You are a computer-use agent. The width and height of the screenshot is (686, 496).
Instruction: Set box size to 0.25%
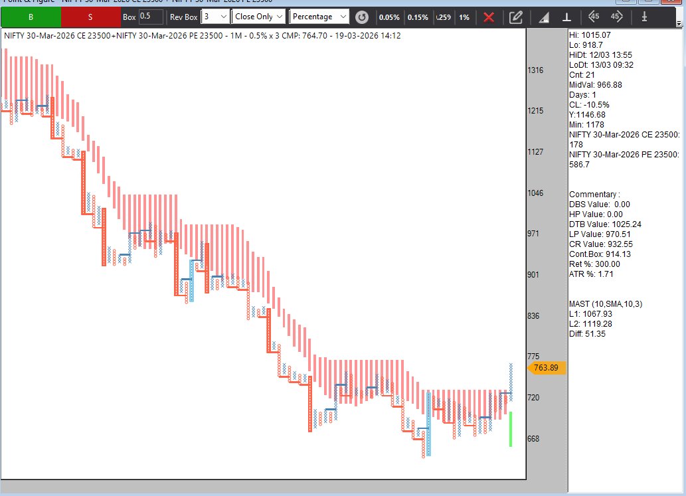[x=444, y=17]
